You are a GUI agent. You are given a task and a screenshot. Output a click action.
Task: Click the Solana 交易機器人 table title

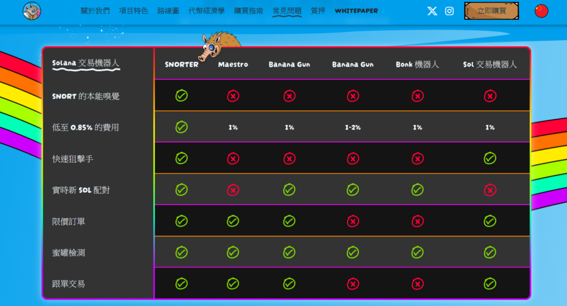(86, 64)
